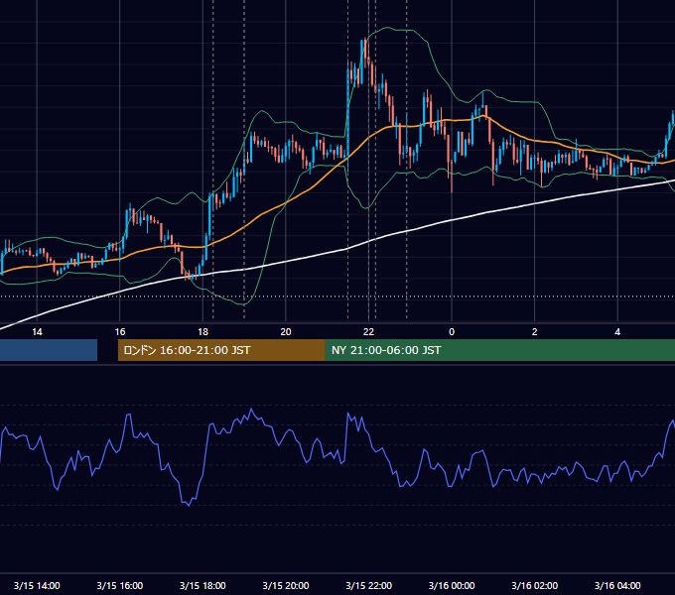Viewport: 675px width, 595px height.
Task: Click hour label 14 on price chart axis
Action: coord(37,332)
